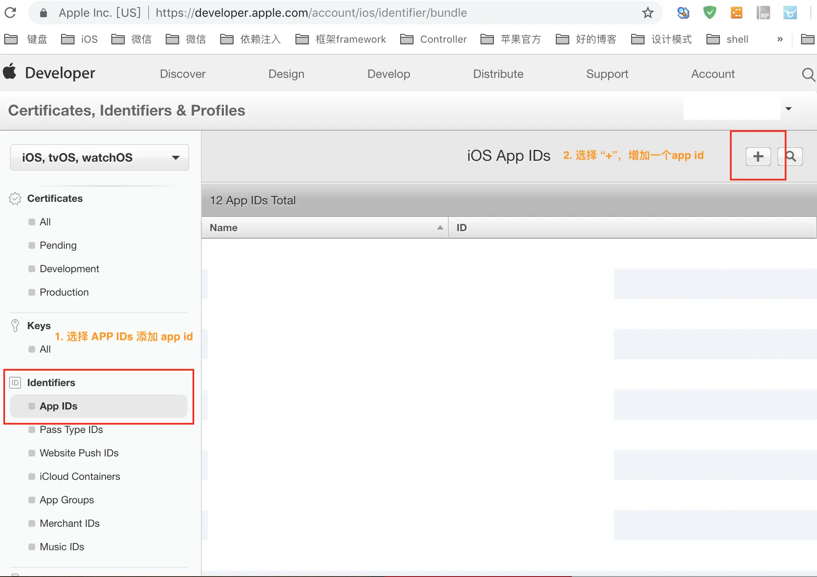Expand the team account dropdown arrow
This screenshot has height=577, width=817.
789,109
